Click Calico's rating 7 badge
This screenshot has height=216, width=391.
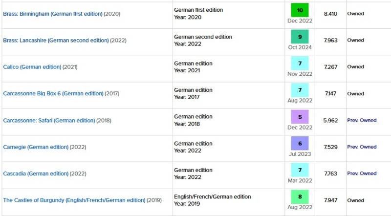click(x=300, y=64)
